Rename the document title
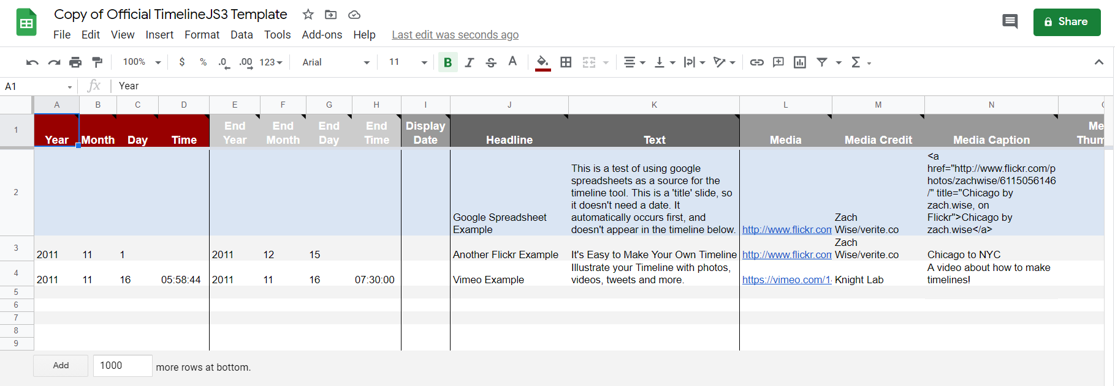 point(170,14)
